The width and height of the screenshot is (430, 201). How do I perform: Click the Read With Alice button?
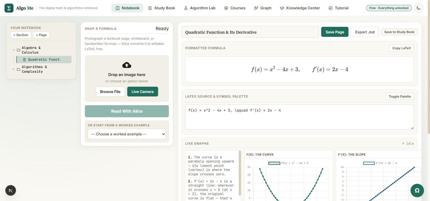click(127, 111)
